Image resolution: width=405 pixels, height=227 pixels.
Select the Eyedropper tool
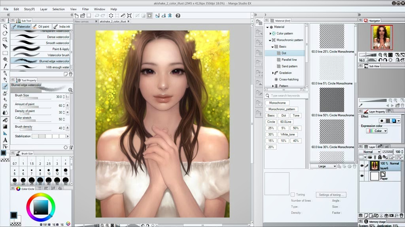[5, 66]
